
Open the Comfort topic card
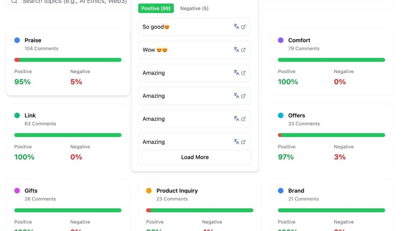tap(331, 62)
